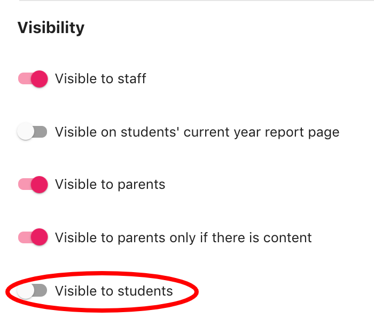Click the 'Visible on students' current year report page' label

[197, 132]
